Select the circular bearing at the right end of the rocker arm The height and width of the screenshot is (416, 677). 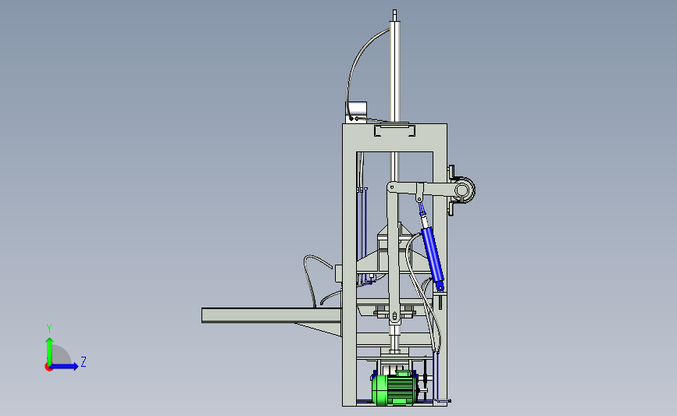click(463, 190)
